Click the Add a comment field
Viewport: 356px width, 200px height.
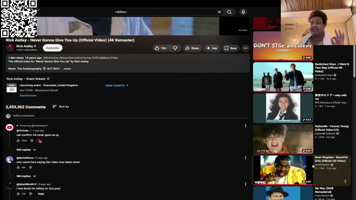(x=129, y=116)
